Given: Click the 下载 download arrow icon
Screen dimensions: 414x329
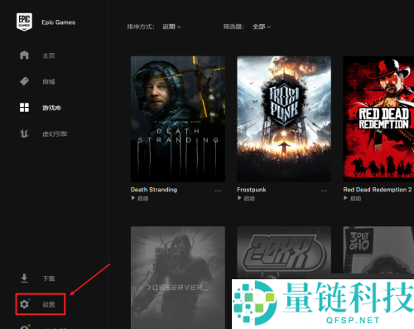Looking at the screenshot, I should point(24,278).
